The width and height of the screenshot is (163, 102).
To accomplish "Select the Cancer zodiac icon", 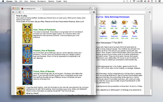I will [114, 22].
